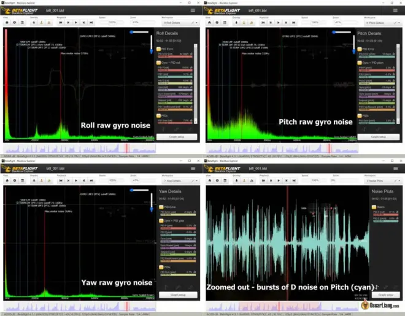Click analyser icon beside PID P [roll] row
Viewport: 405px width, 316px height.
point(191,67)
